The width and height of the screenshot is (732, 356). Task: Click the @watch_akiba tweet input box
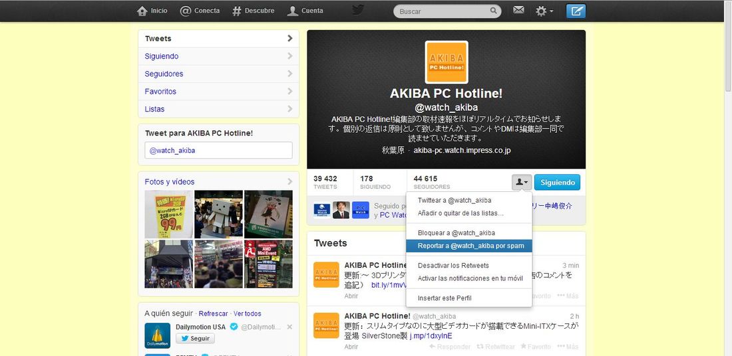click(218, 151)
